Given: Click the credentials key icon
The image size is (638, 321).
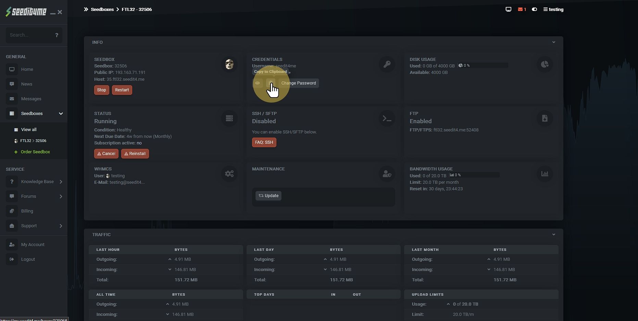Looking at the screenshot, I should click(387, 64).
